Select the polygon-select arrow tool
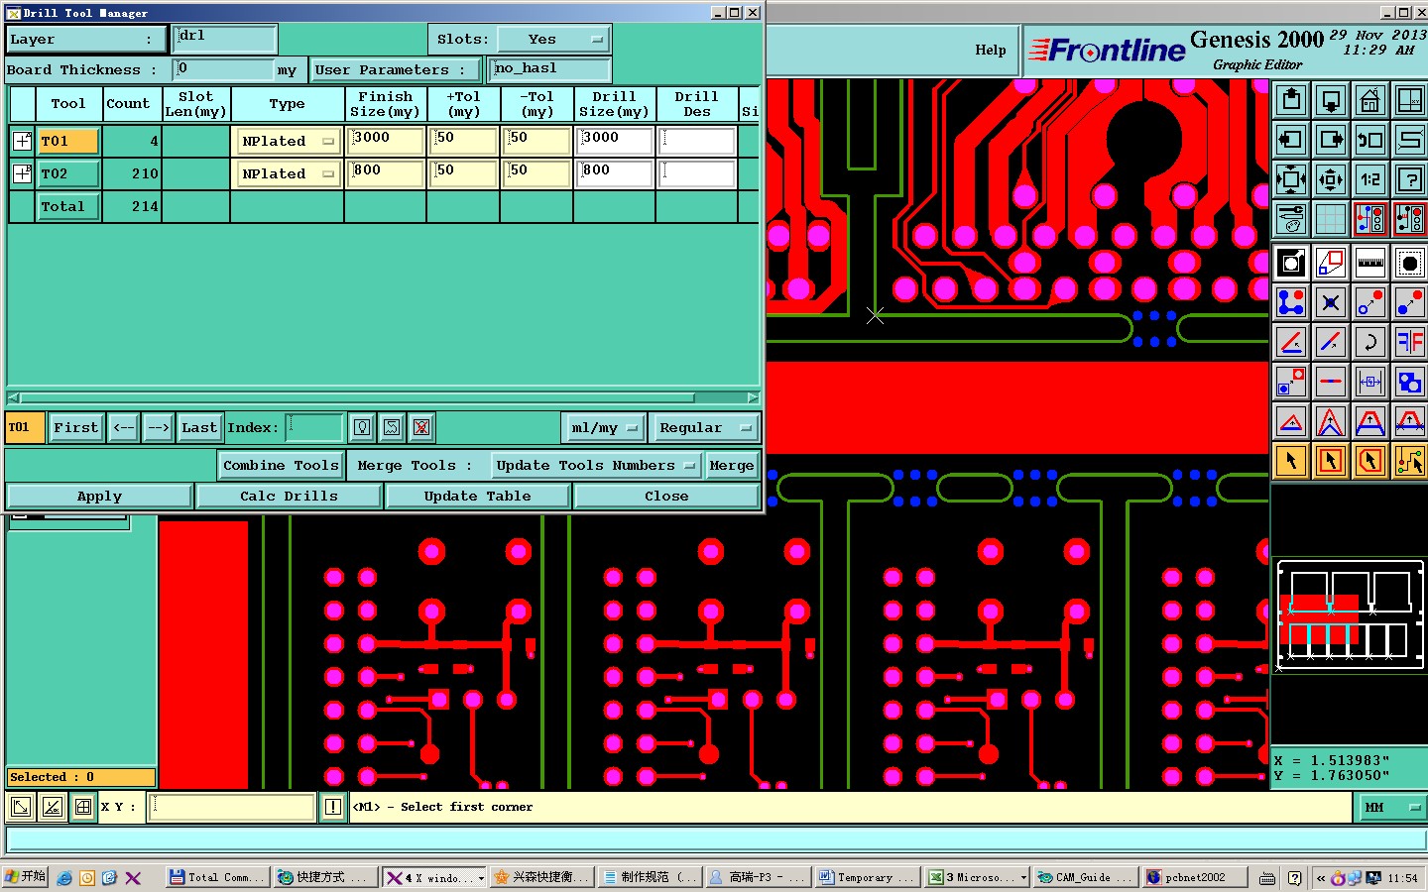The image size is (1428, 892). pos(1370,461)
